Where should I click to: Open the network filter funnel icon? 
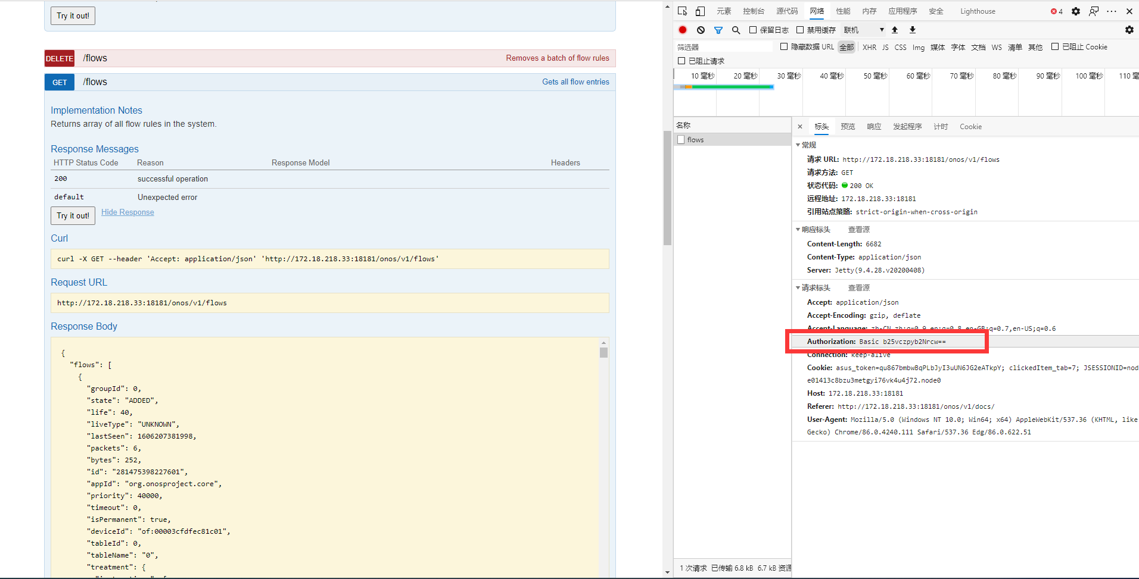pyautogui.click(x=718, y=30)
